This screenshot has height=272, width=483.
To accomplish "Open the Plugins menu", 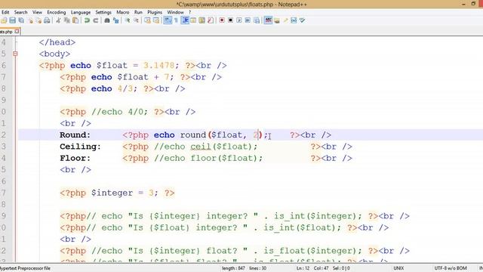I will coord(155,12).
